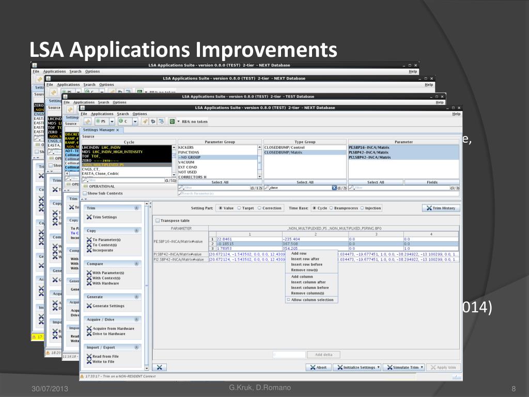Open the Help menu in front window
The height and width of the screenshot is (397, 529).
coord(456,114)
